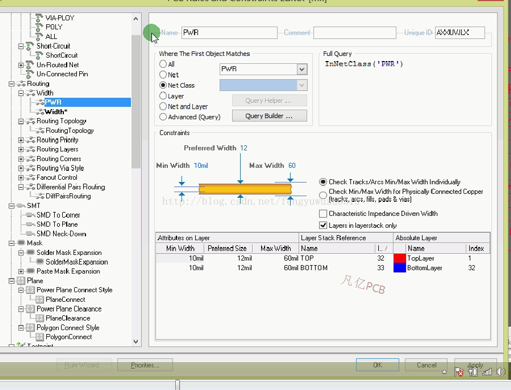The image size is (511, 390).
Task: Click the Min Width value 10mil
Action: click(201, 166)
